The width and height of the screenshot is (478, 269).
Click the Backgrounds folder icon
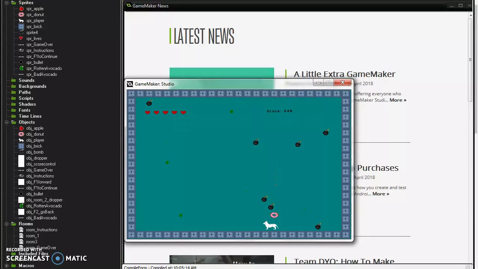pyautogui.click(x=14, y=86)
